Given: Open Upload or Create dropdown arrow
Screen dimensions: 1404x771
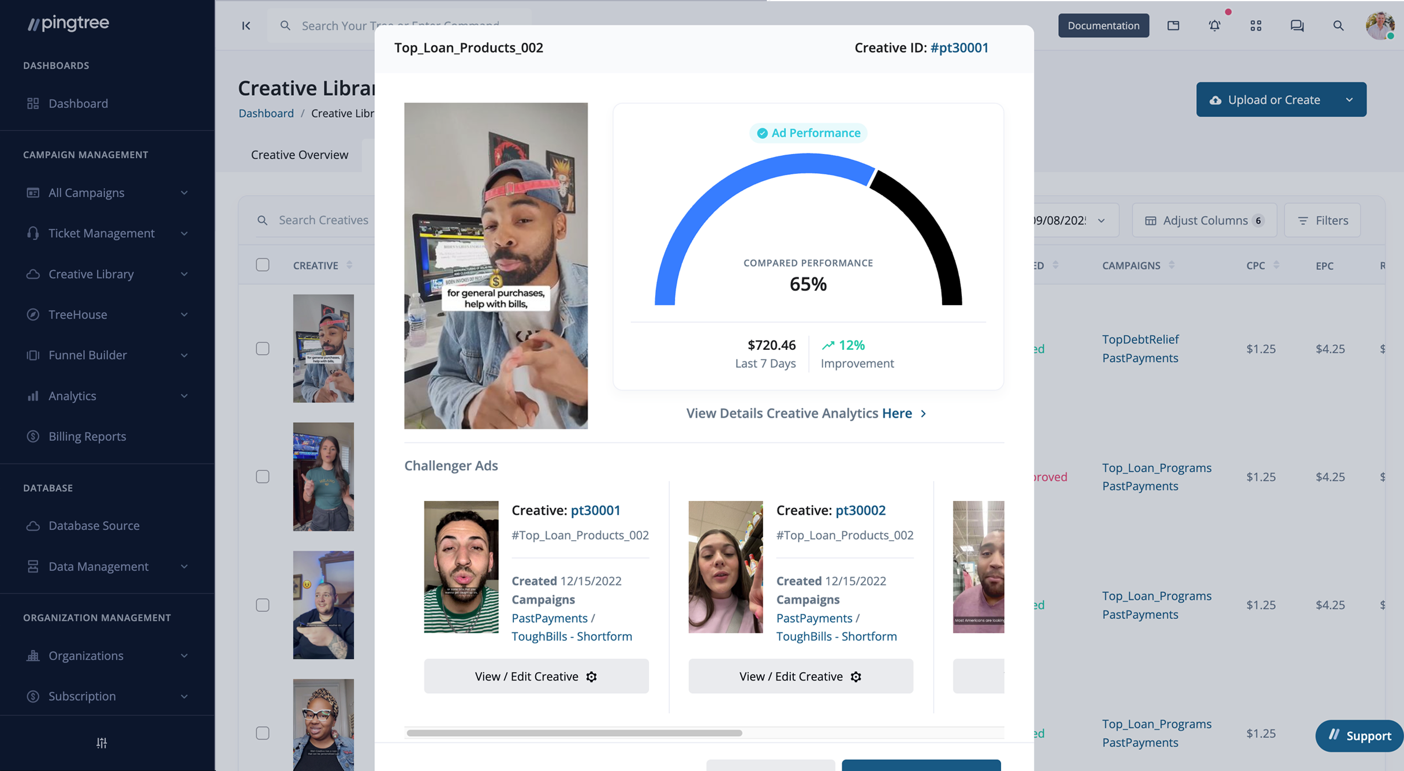Looking at the screenshot, I should click(x=1349, y=99).
